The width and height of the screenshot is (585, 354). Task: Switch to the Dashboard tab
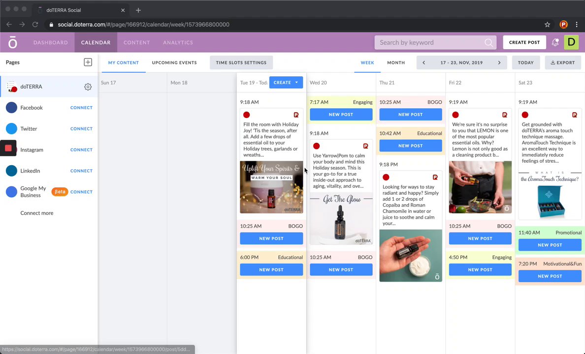(51, 42)
